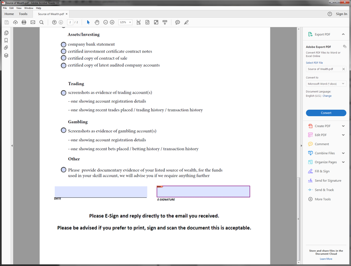Switch to the Tools tab

click(x=23, y=14)
